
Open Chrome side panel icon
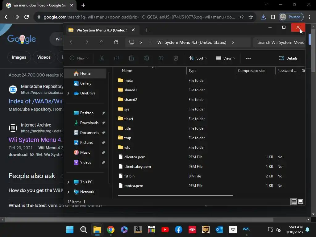273,17
